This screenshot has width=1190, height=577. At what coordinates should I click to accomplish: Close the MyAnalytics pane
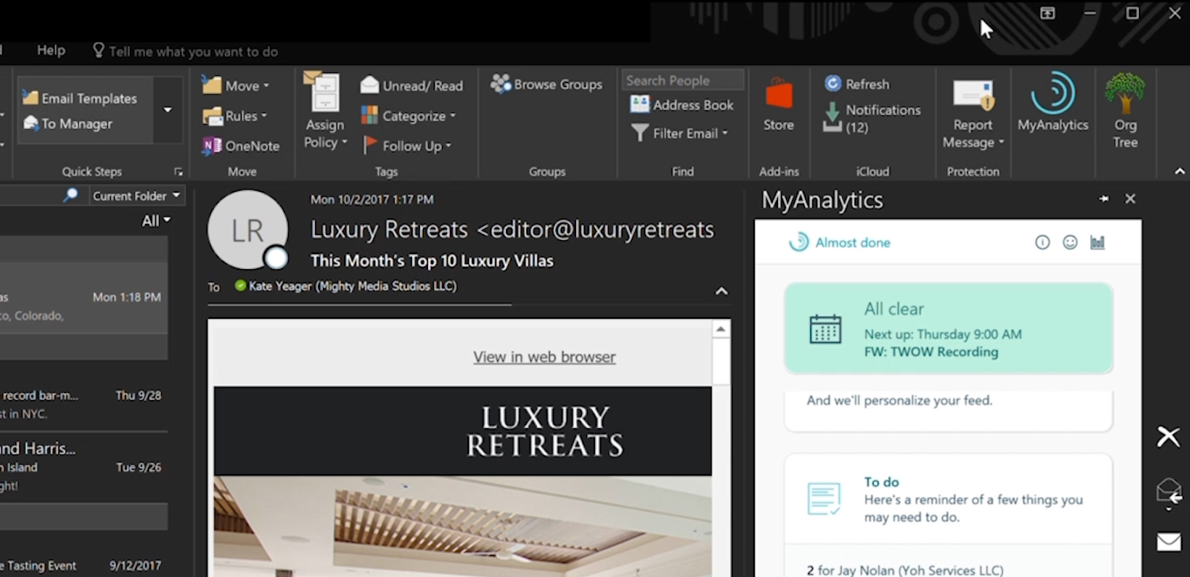point(1130,198)
